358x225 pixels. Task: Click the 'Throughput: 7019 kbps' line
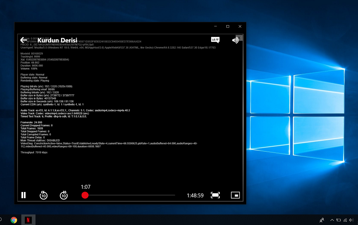tap(34, 152)
